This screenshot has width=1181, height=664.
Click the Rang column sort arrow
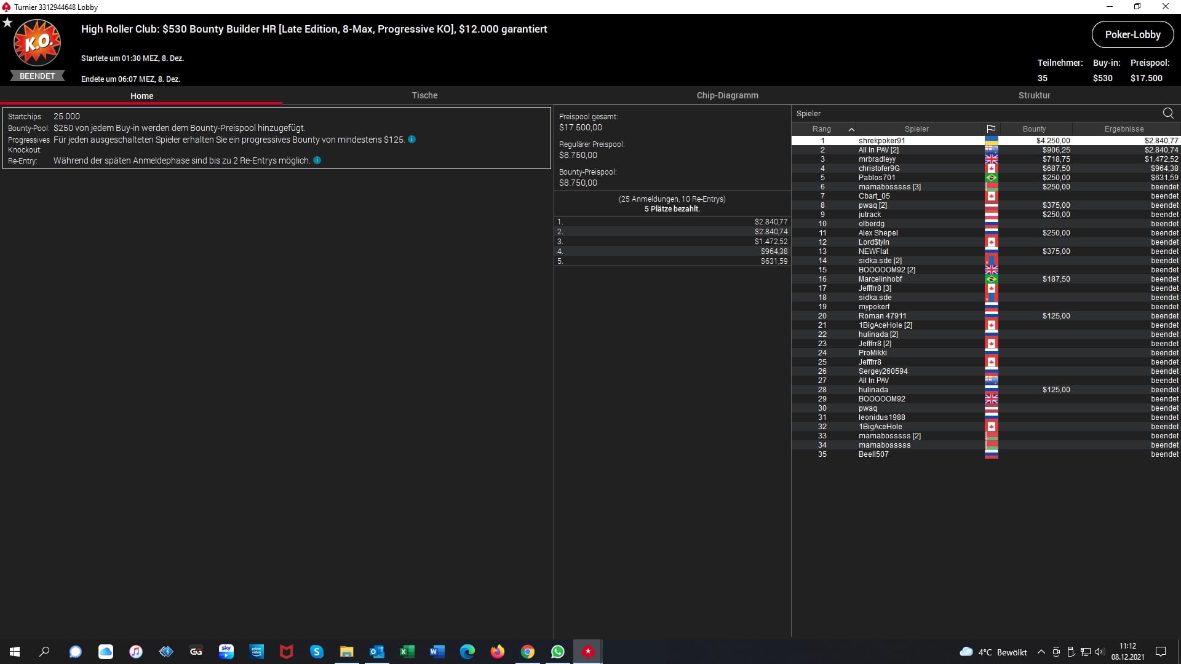click(x=851, y=129)
